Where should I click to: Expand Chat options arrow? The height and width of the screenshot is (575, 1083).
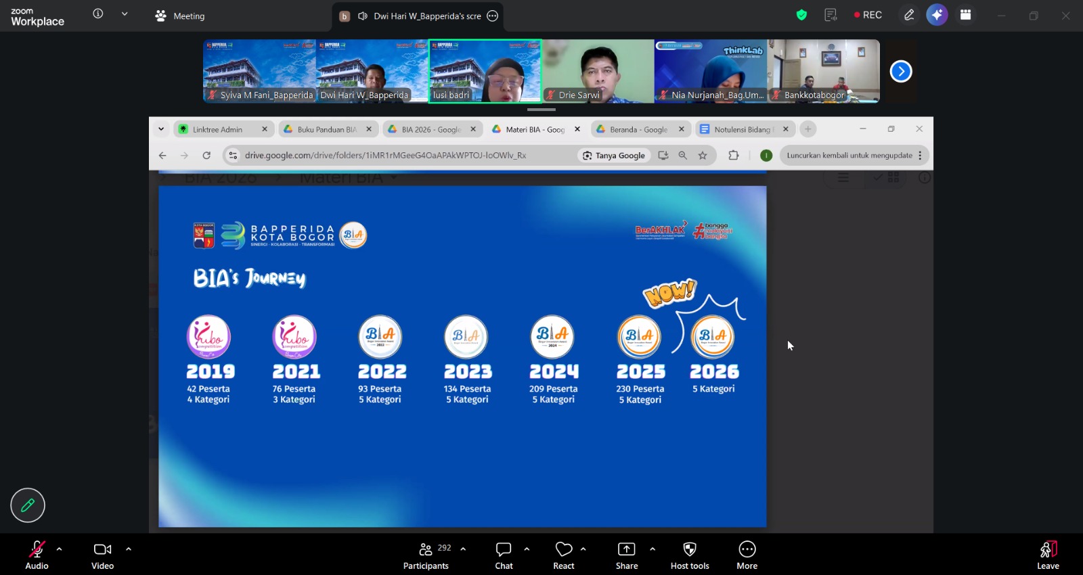click(x=527, y=549)
